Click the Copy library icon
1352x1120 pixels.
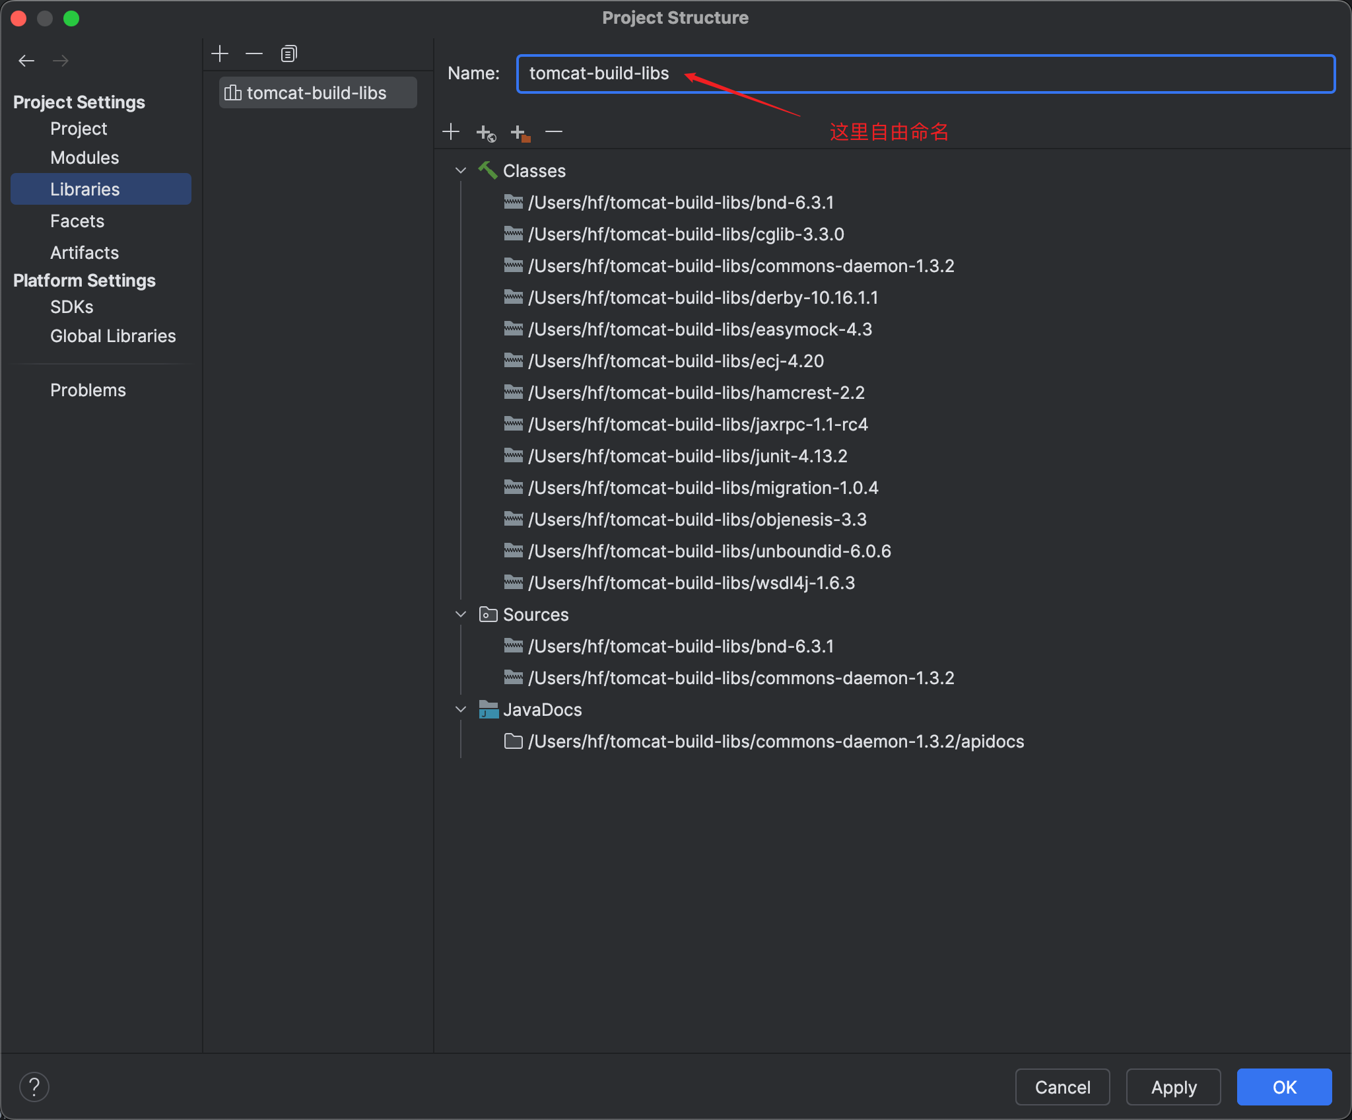[288, 53]
